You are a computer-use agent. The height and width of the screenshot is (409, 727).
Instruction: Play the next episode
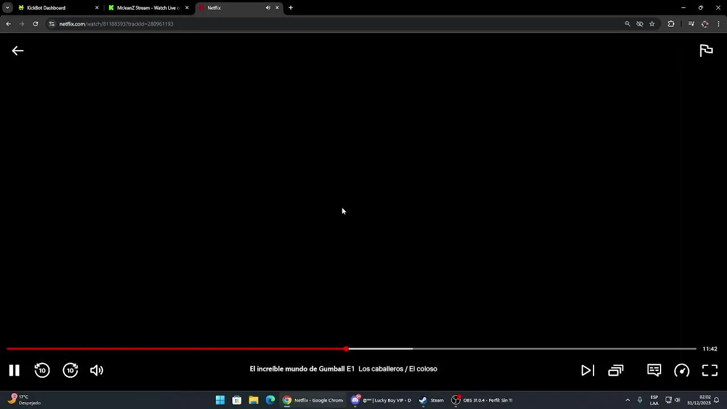tap(587, 370)
